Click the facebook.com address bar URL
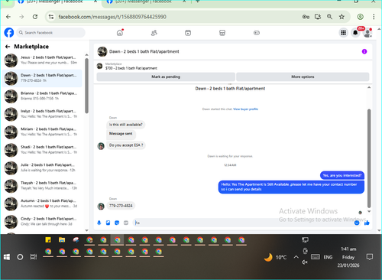 112,17
